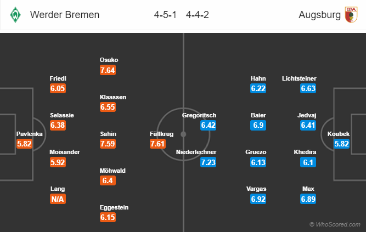Select Lang's N/A rating badge
The height and width of the screenshot is (232, 366).
tap(58, 199)
